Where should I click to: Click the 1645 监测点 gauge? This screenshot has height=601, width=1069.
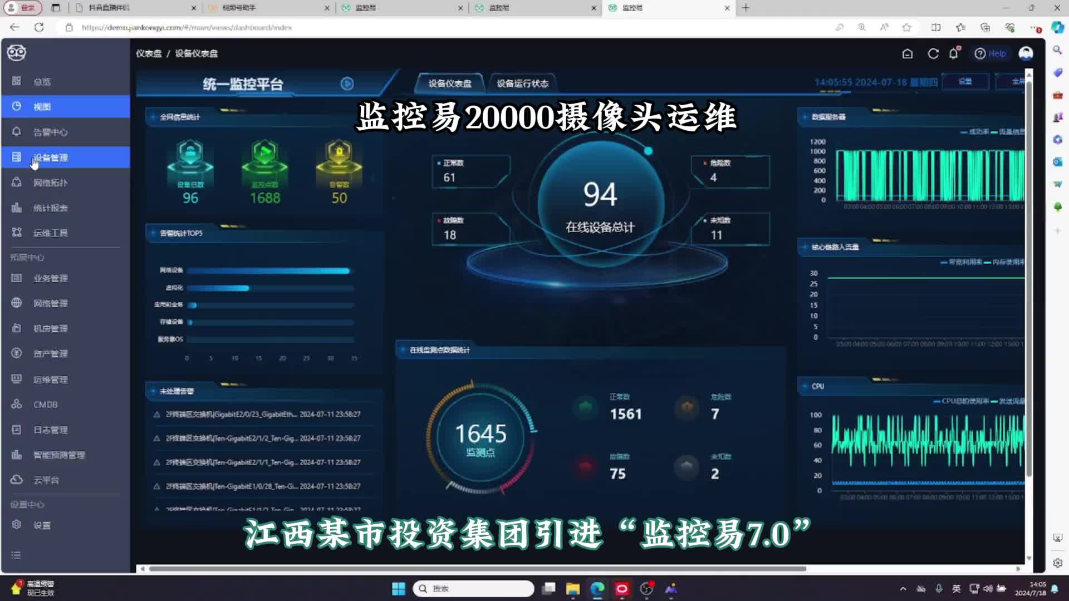click(480, 437)
